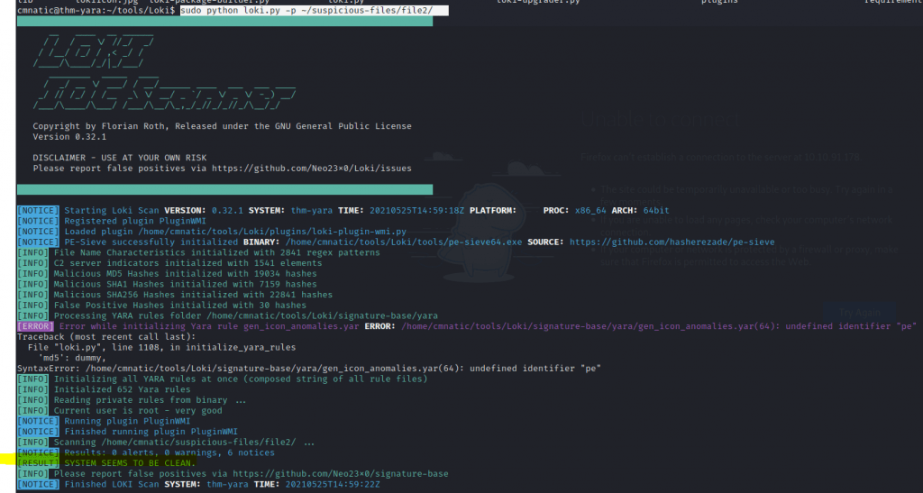The height and width of the screenshot is (493, 923).
Task: Click the cmnatic@thm-yara shell prompt
Action: coord(96,11)
